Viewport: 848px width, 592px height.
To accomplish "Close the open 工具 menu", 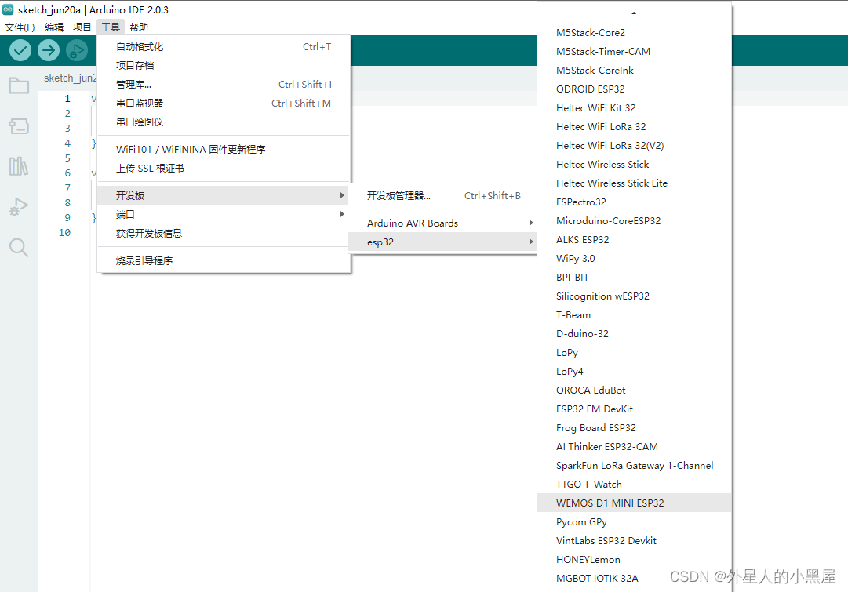I will click(x=111, y=27).
